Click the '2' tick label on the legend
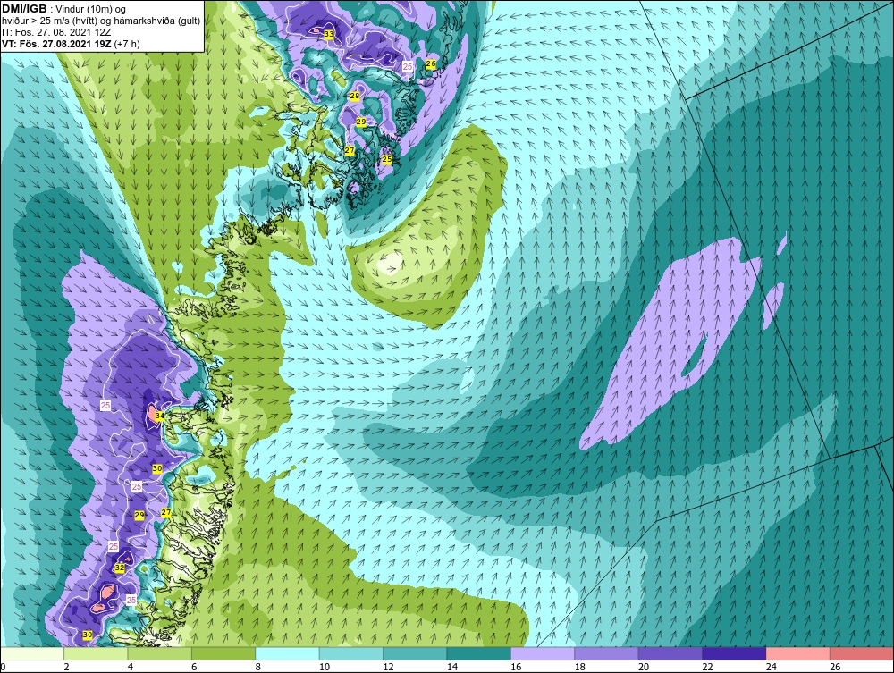The height and width of the screenshot is (673, 894). click(67, 668)
